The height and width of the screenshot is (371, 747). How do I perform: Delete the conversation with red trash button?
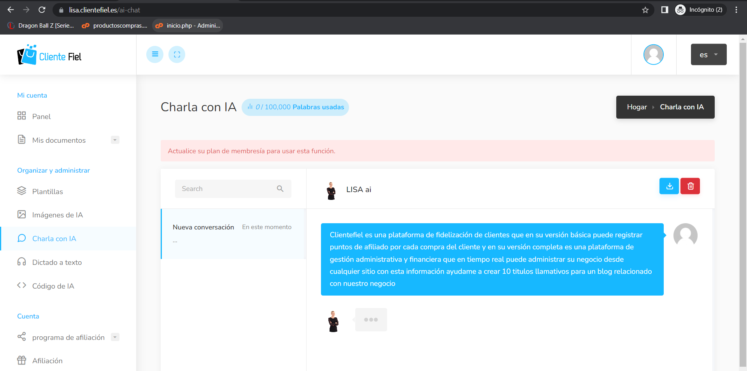691,186
